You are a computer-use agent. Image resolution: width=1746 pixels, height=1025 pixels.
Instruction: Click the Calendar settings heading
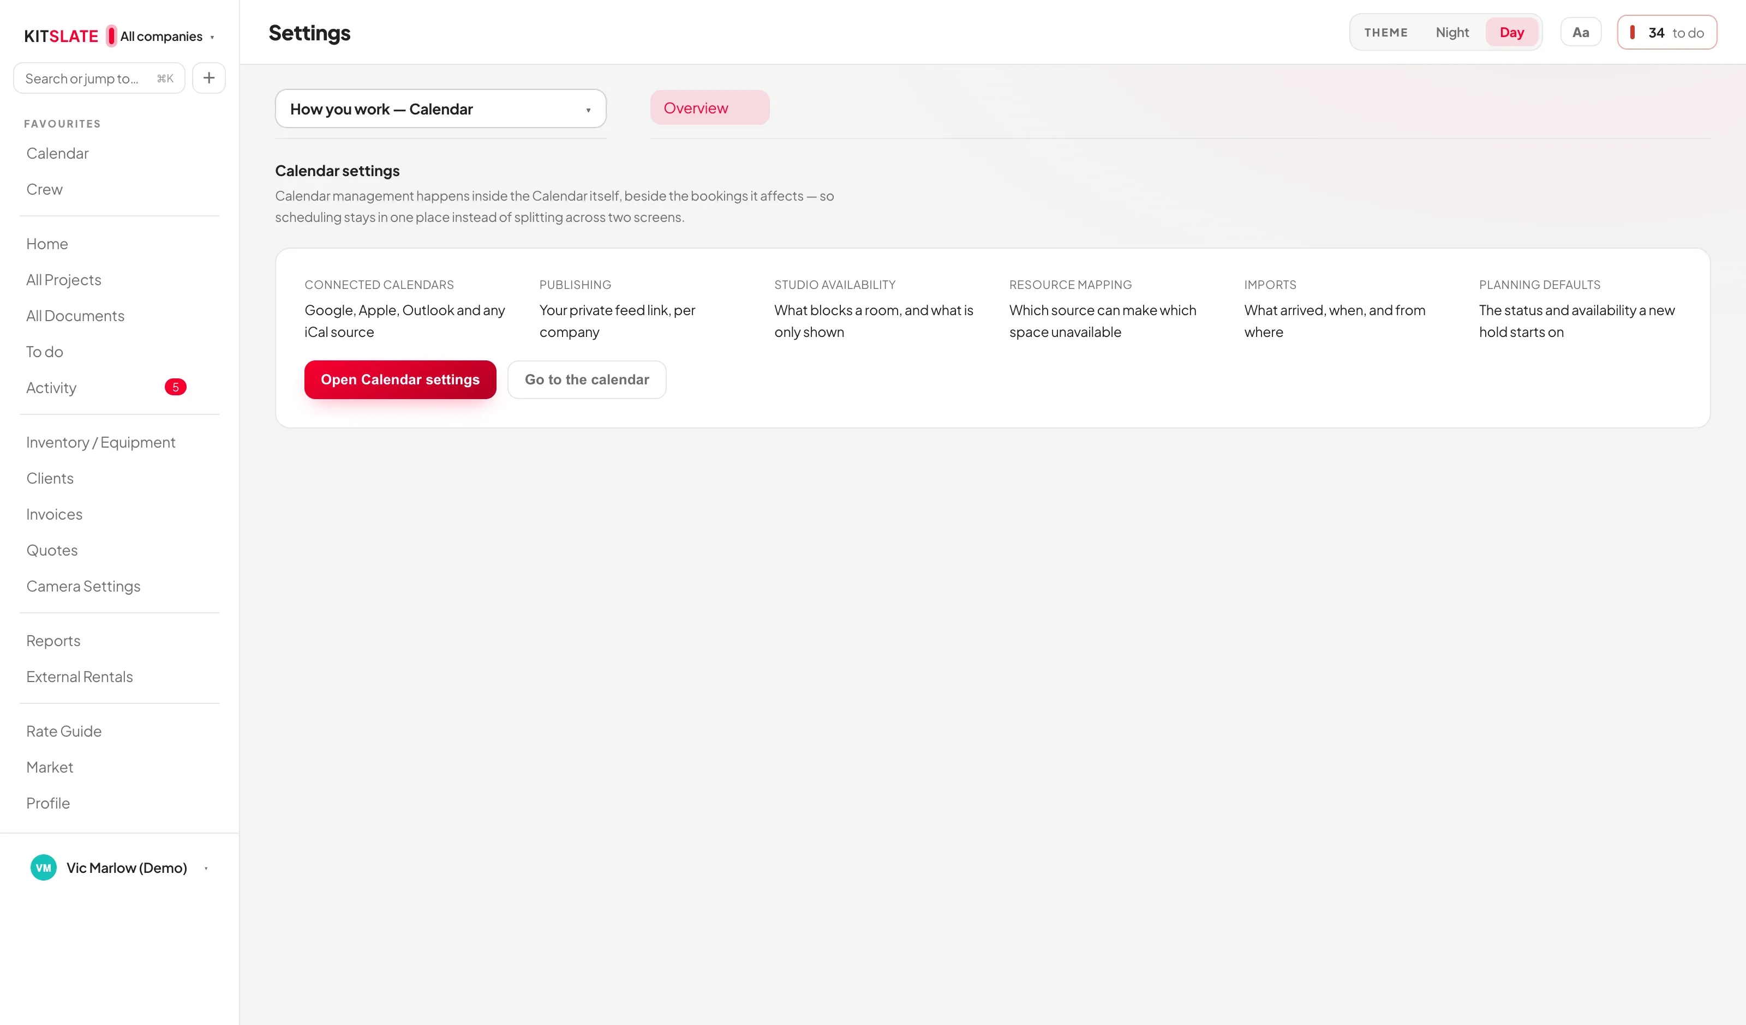point(337,170)
